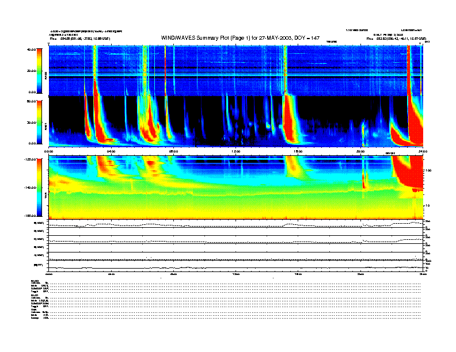Click the 16:00 label under RAD1 spectrogram

point(298,151)
